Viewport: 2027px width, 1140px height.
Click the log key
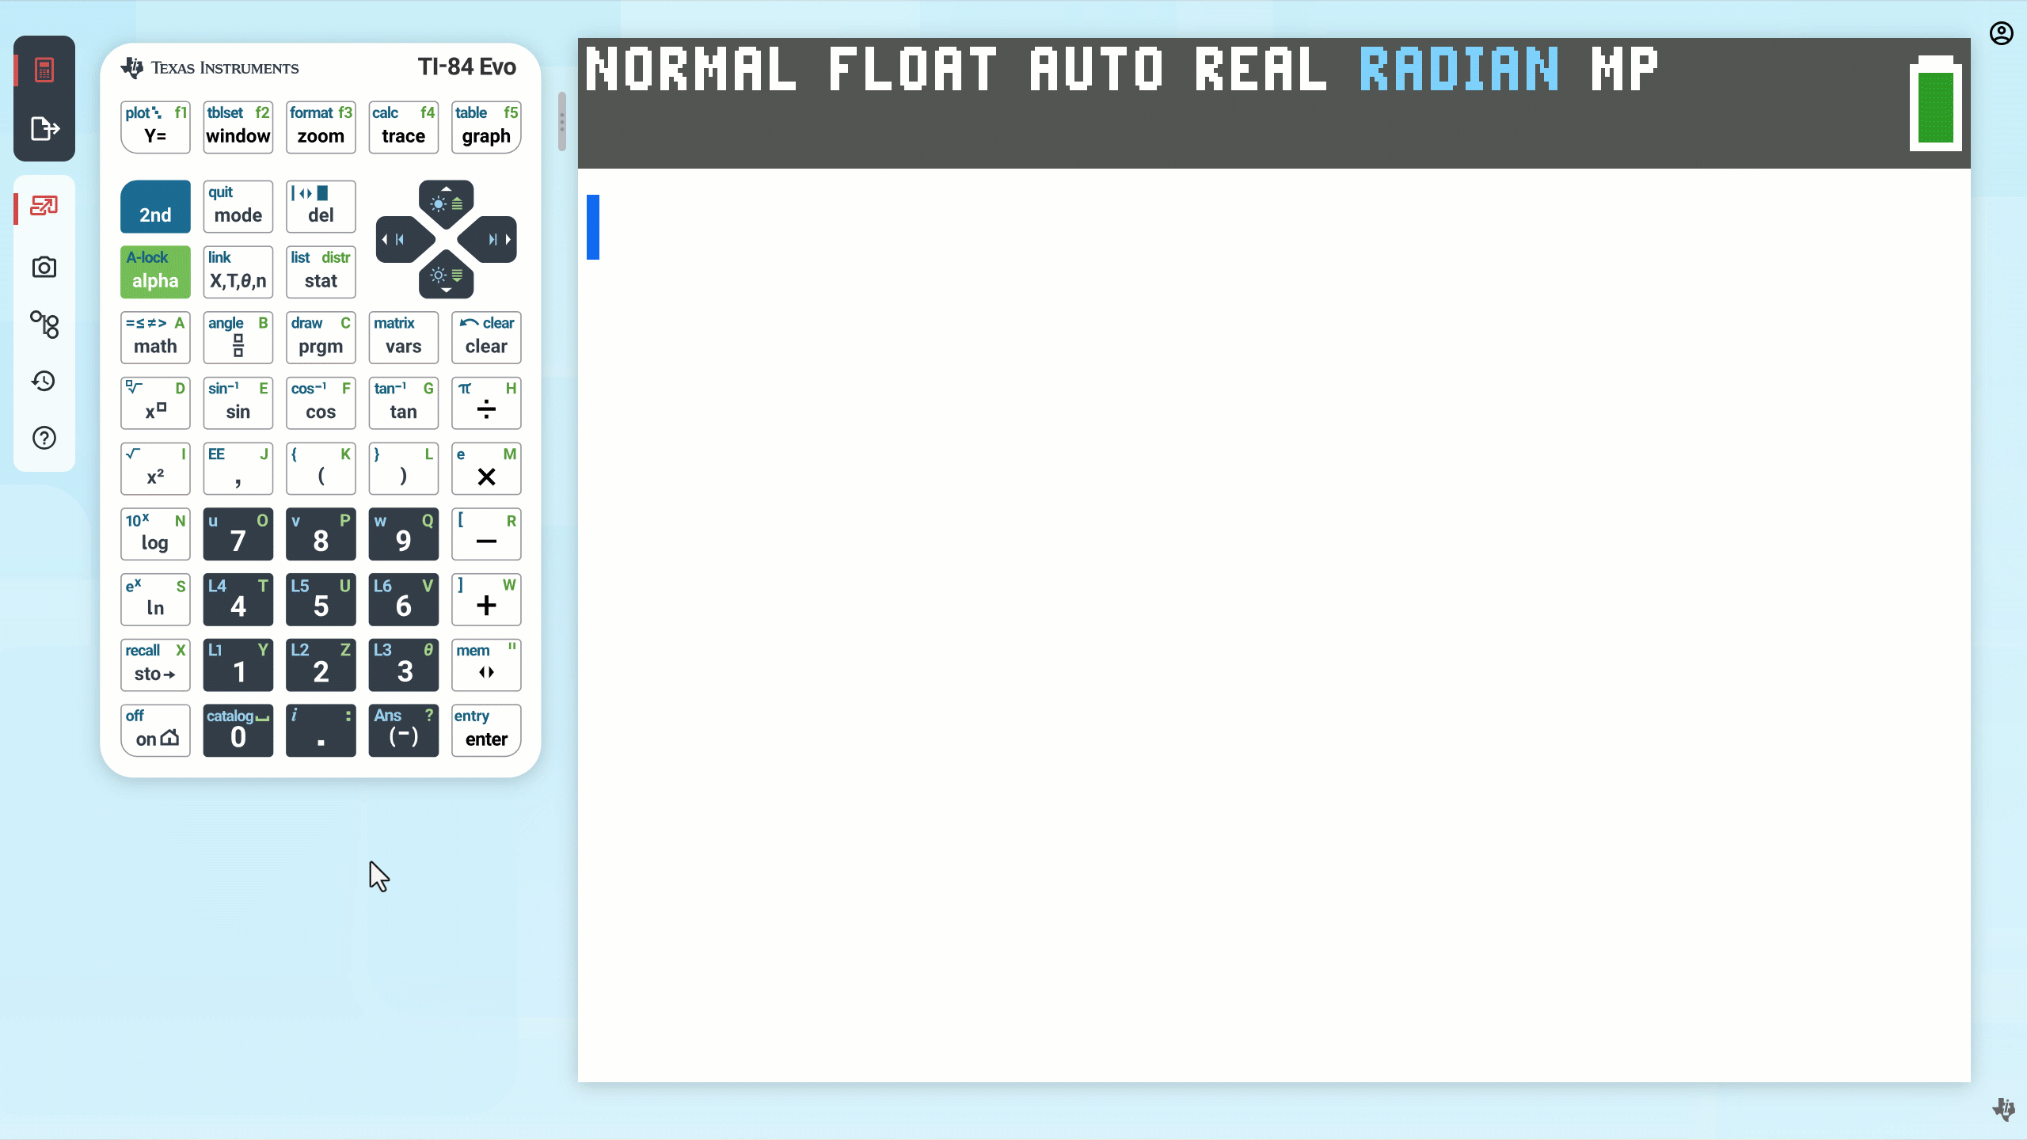[x=156, y=535]
